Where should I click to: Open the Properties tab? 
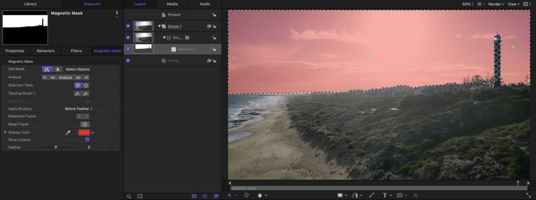[15, 51]
